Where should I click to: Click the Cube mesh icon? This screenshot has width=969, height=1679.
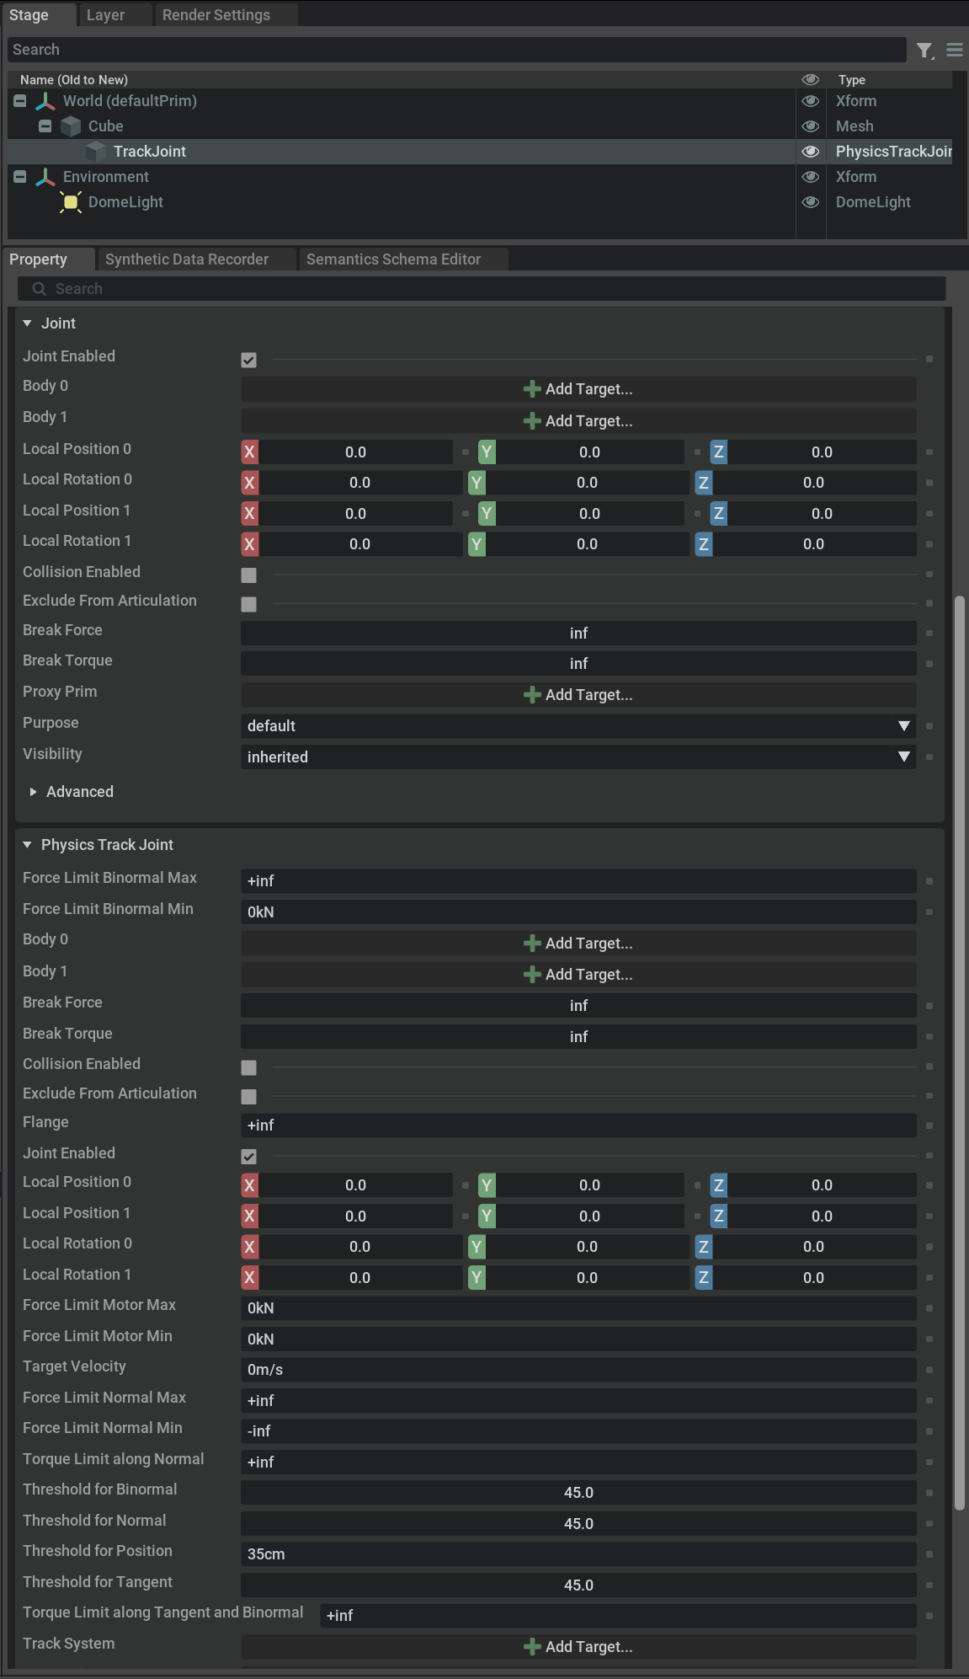(71, 126)
